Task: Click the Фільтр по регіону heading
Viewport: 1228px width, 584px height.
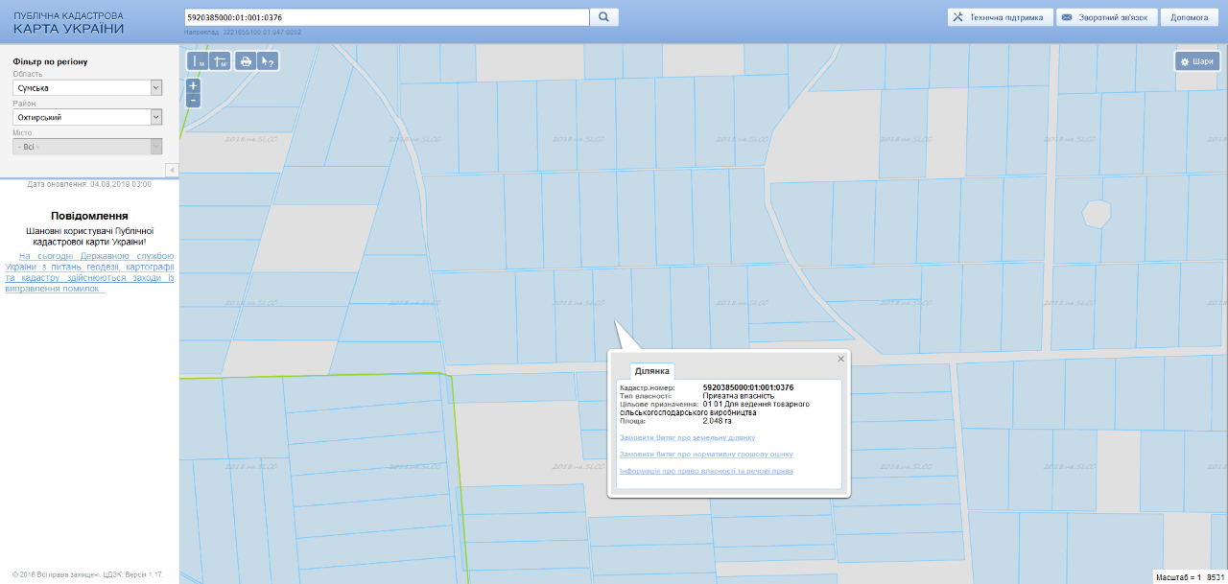Action: (50, 62)
